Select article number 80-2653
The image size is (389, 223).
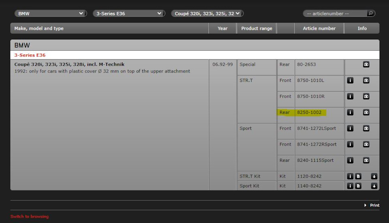(306, 64)
